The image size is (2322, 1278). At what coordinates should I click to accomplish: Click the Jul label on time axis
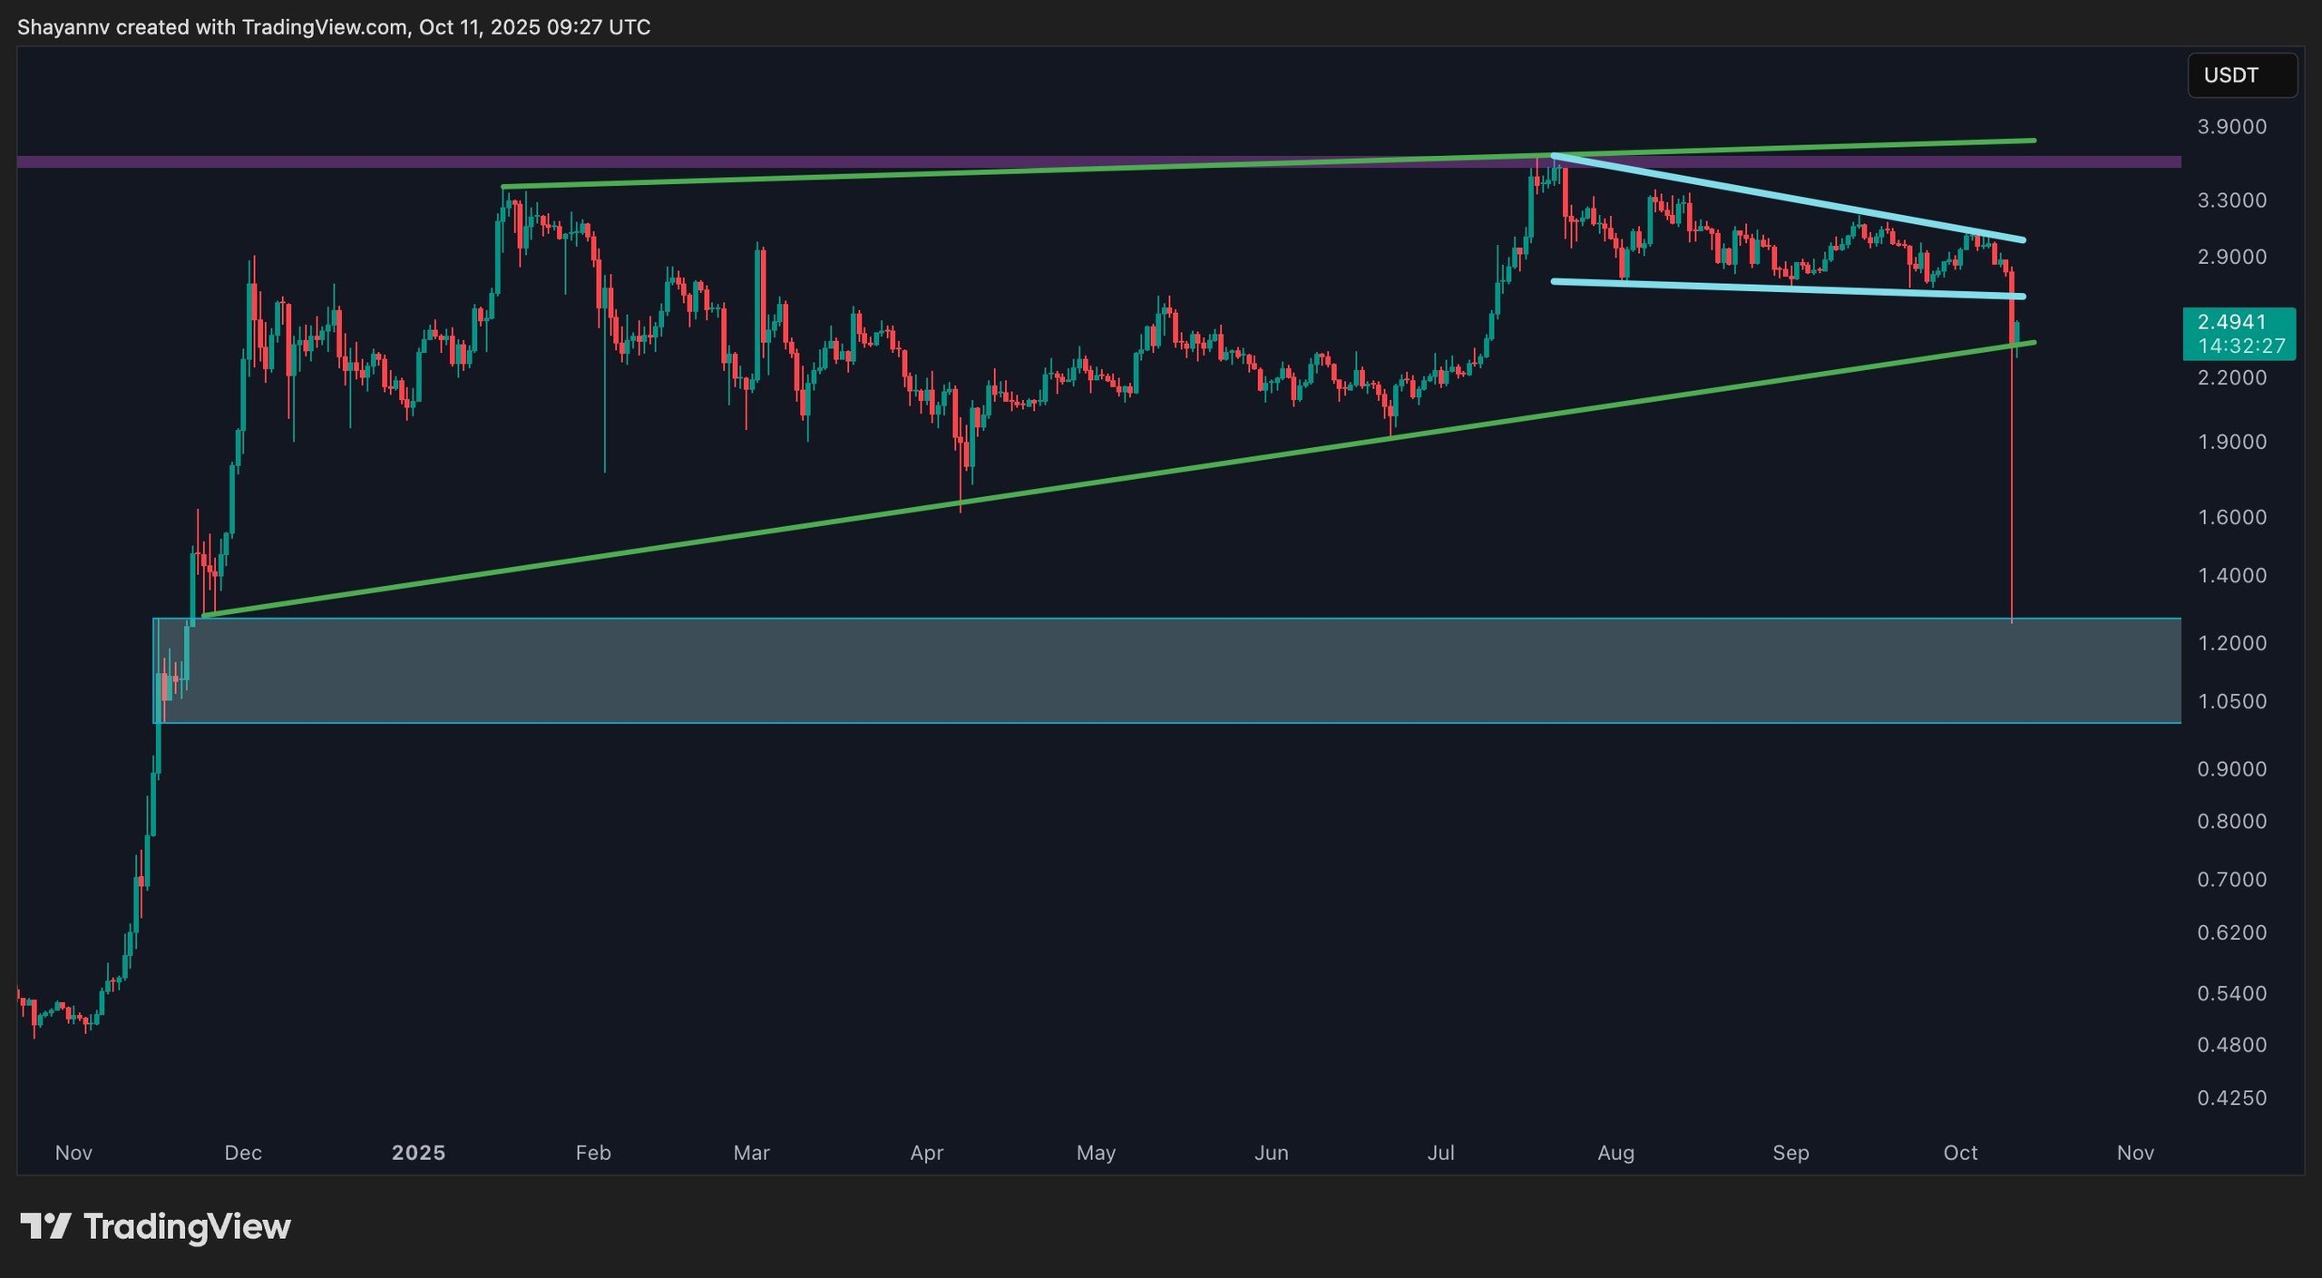click(x=1440, y=1153)
